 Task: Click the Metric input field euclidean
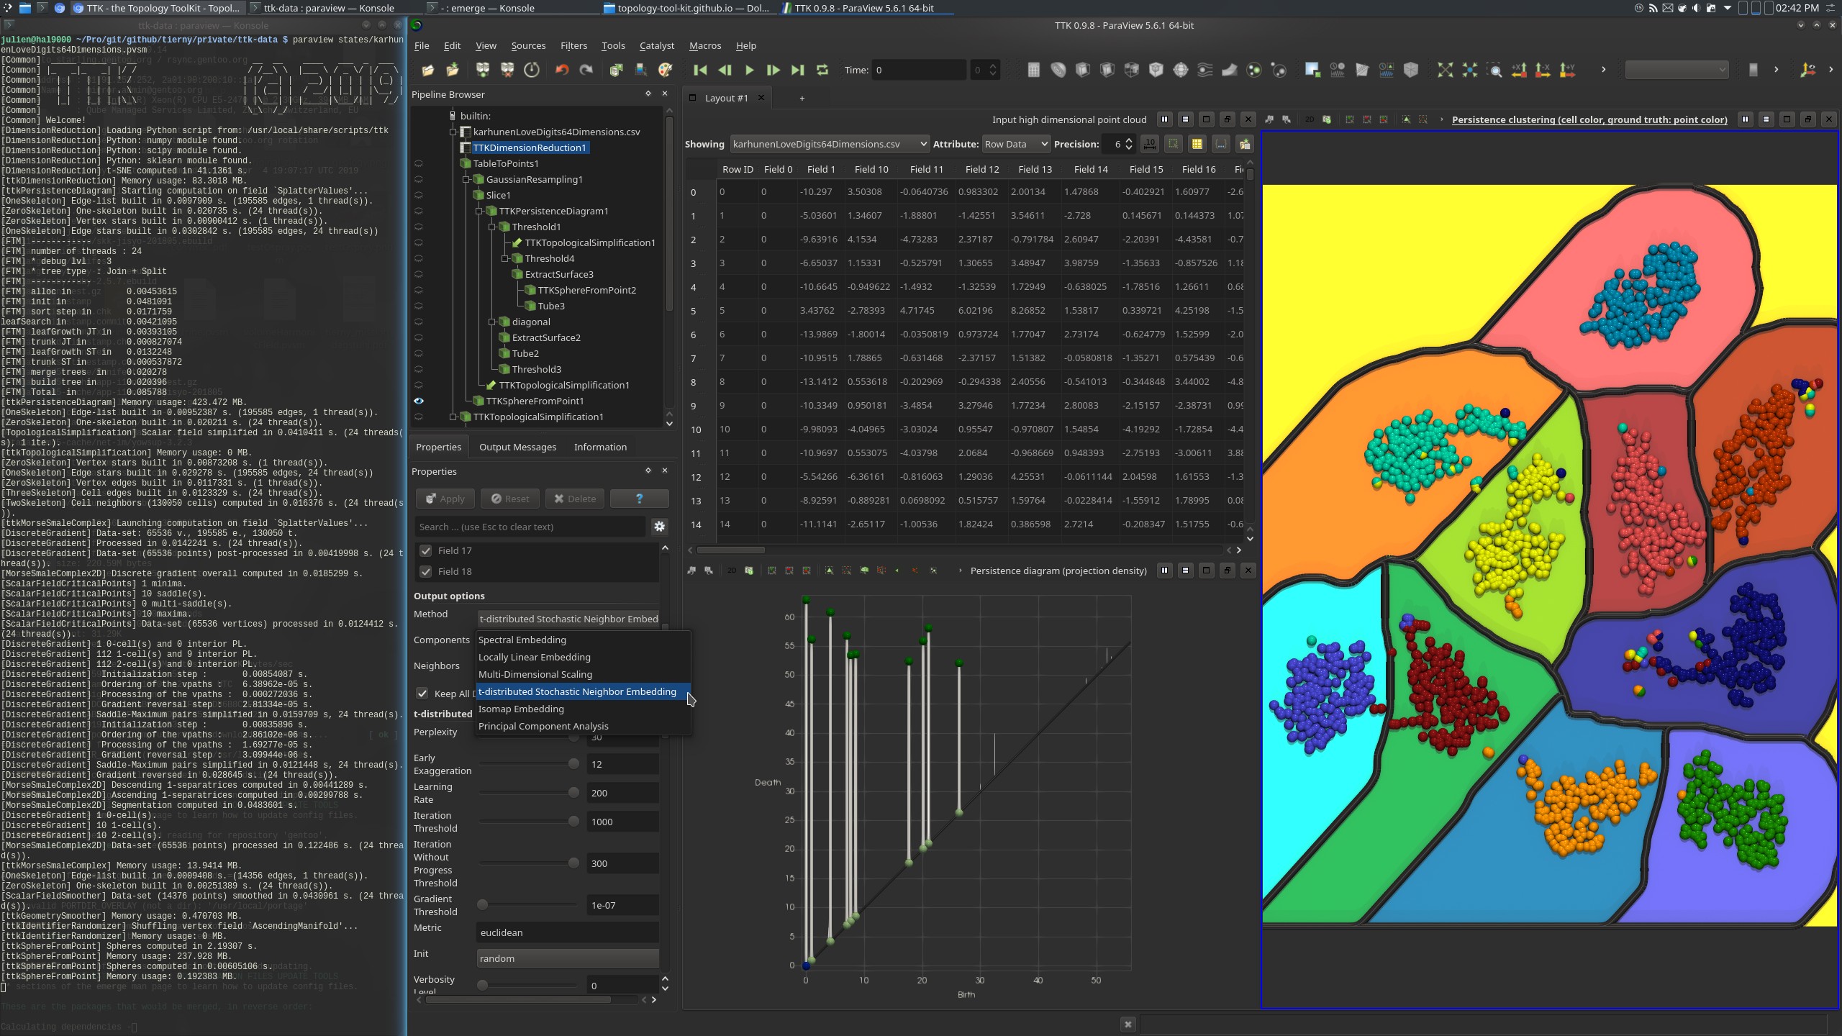pyautogui.click(x=571, y=932)
